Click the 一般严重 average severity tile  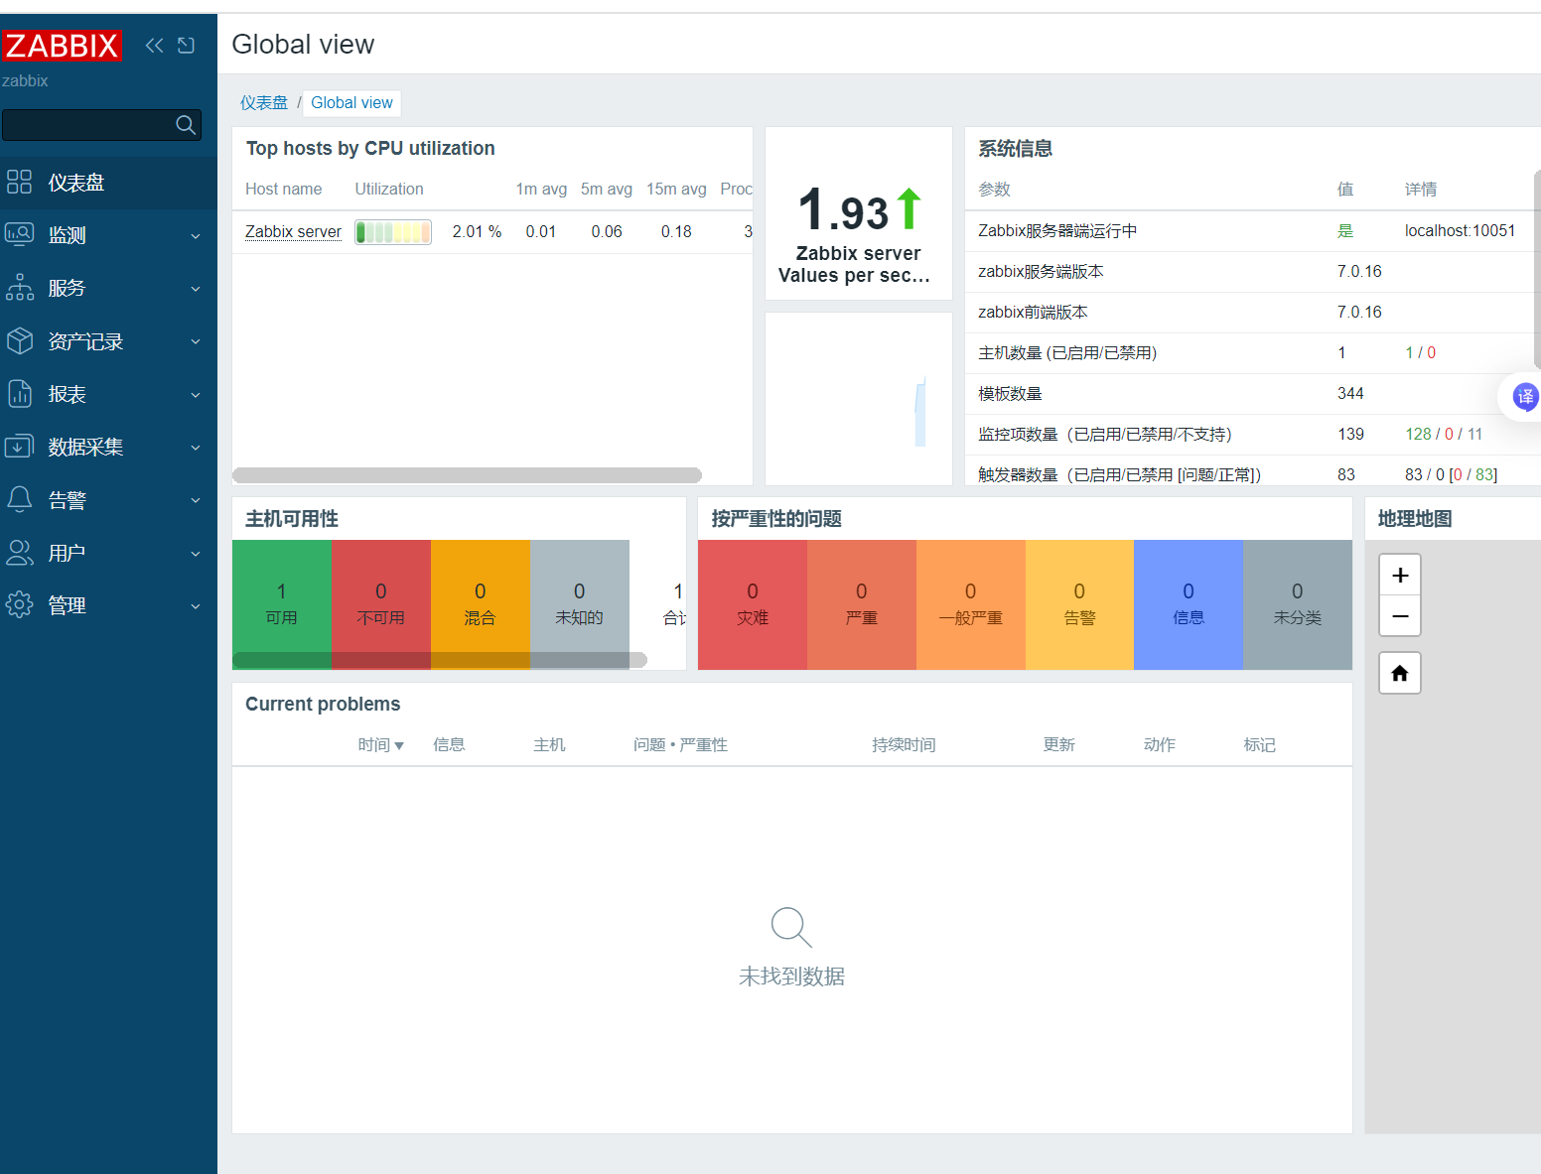tap(971, 604)
